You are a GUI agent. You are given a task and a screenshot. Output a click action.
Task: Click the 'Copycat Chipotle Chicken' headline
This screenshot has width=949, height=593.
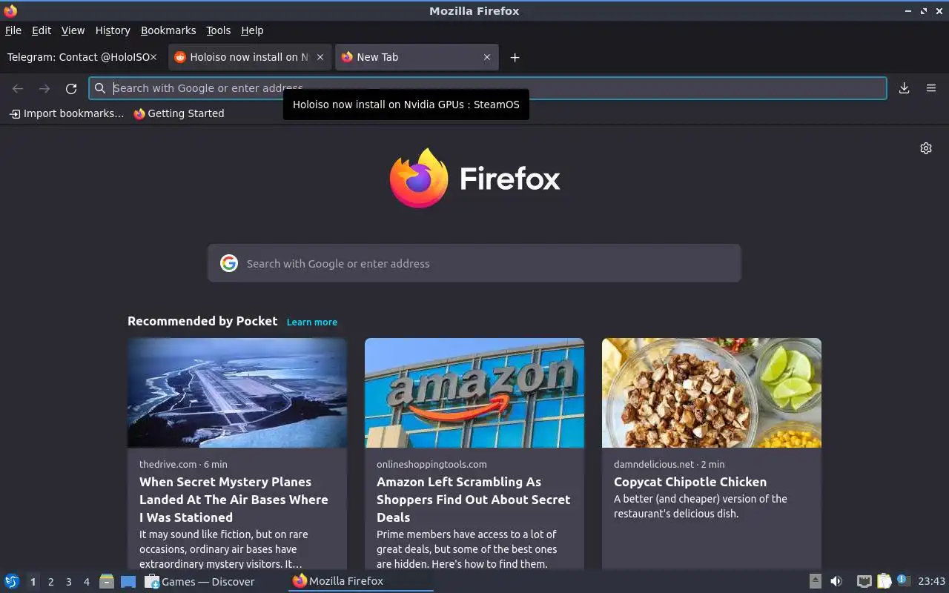pos(690,482)
